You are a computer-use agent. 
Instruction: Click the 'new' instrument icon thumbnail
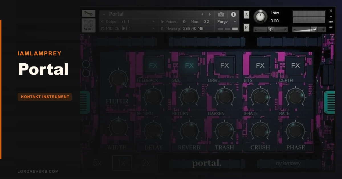tap(89, 25)
